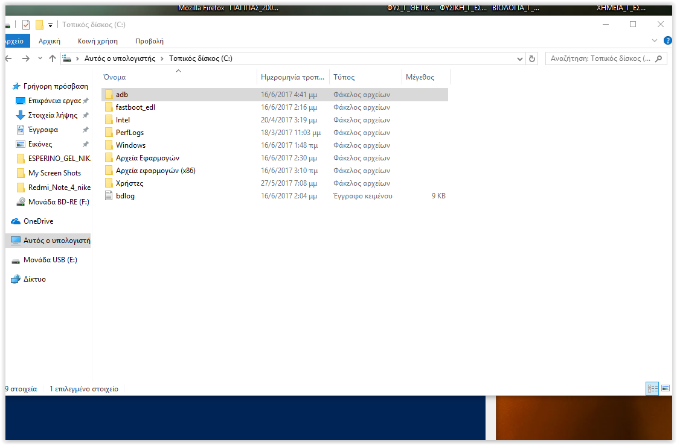Image resolution: width=677 pixels, height=445 pixels.
Task: Open Help with the blue question mark icon
Action: [x=667, y=40]
